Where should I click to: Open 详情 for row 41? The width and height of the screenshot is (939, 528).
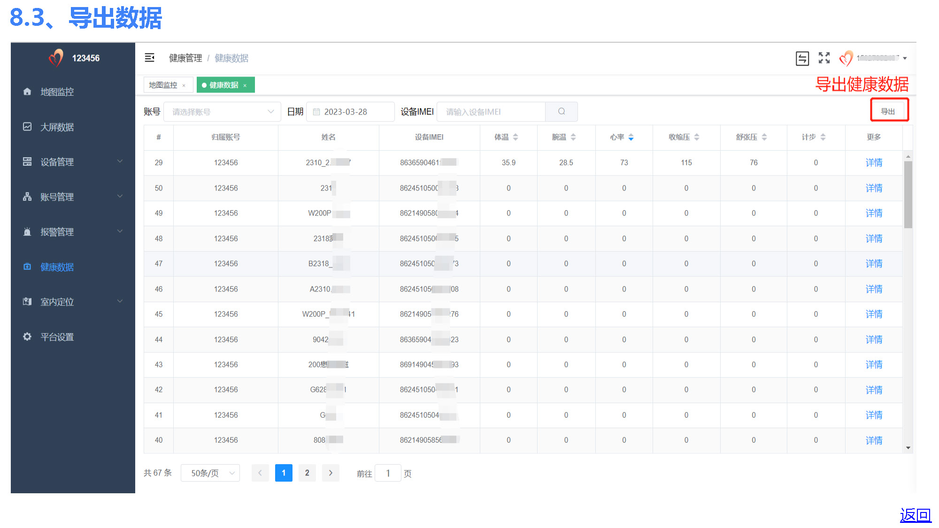[x=874, y=415]
